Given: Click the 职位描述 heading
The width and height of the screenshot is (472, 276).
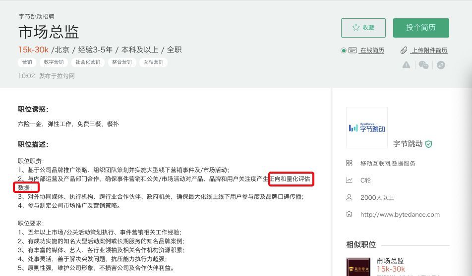Looking at the screenshot, I should pyautogui.click(x=33, y=144).
